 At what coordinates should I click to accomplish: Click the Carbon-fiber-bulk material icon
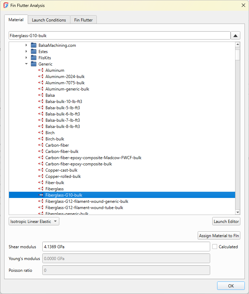(41, 151)
